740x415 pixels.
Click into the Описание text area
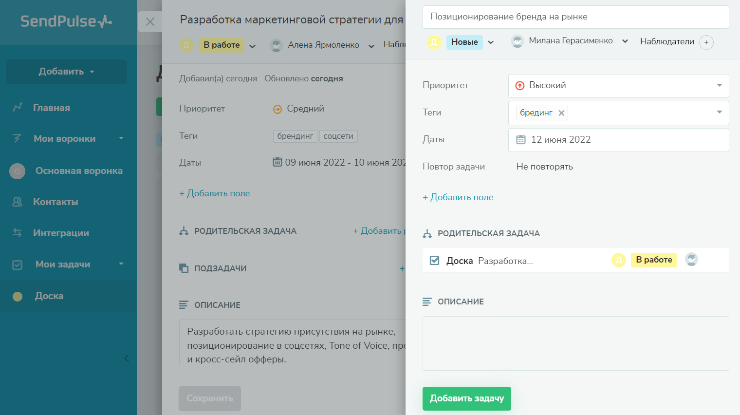tap(575, 343)
